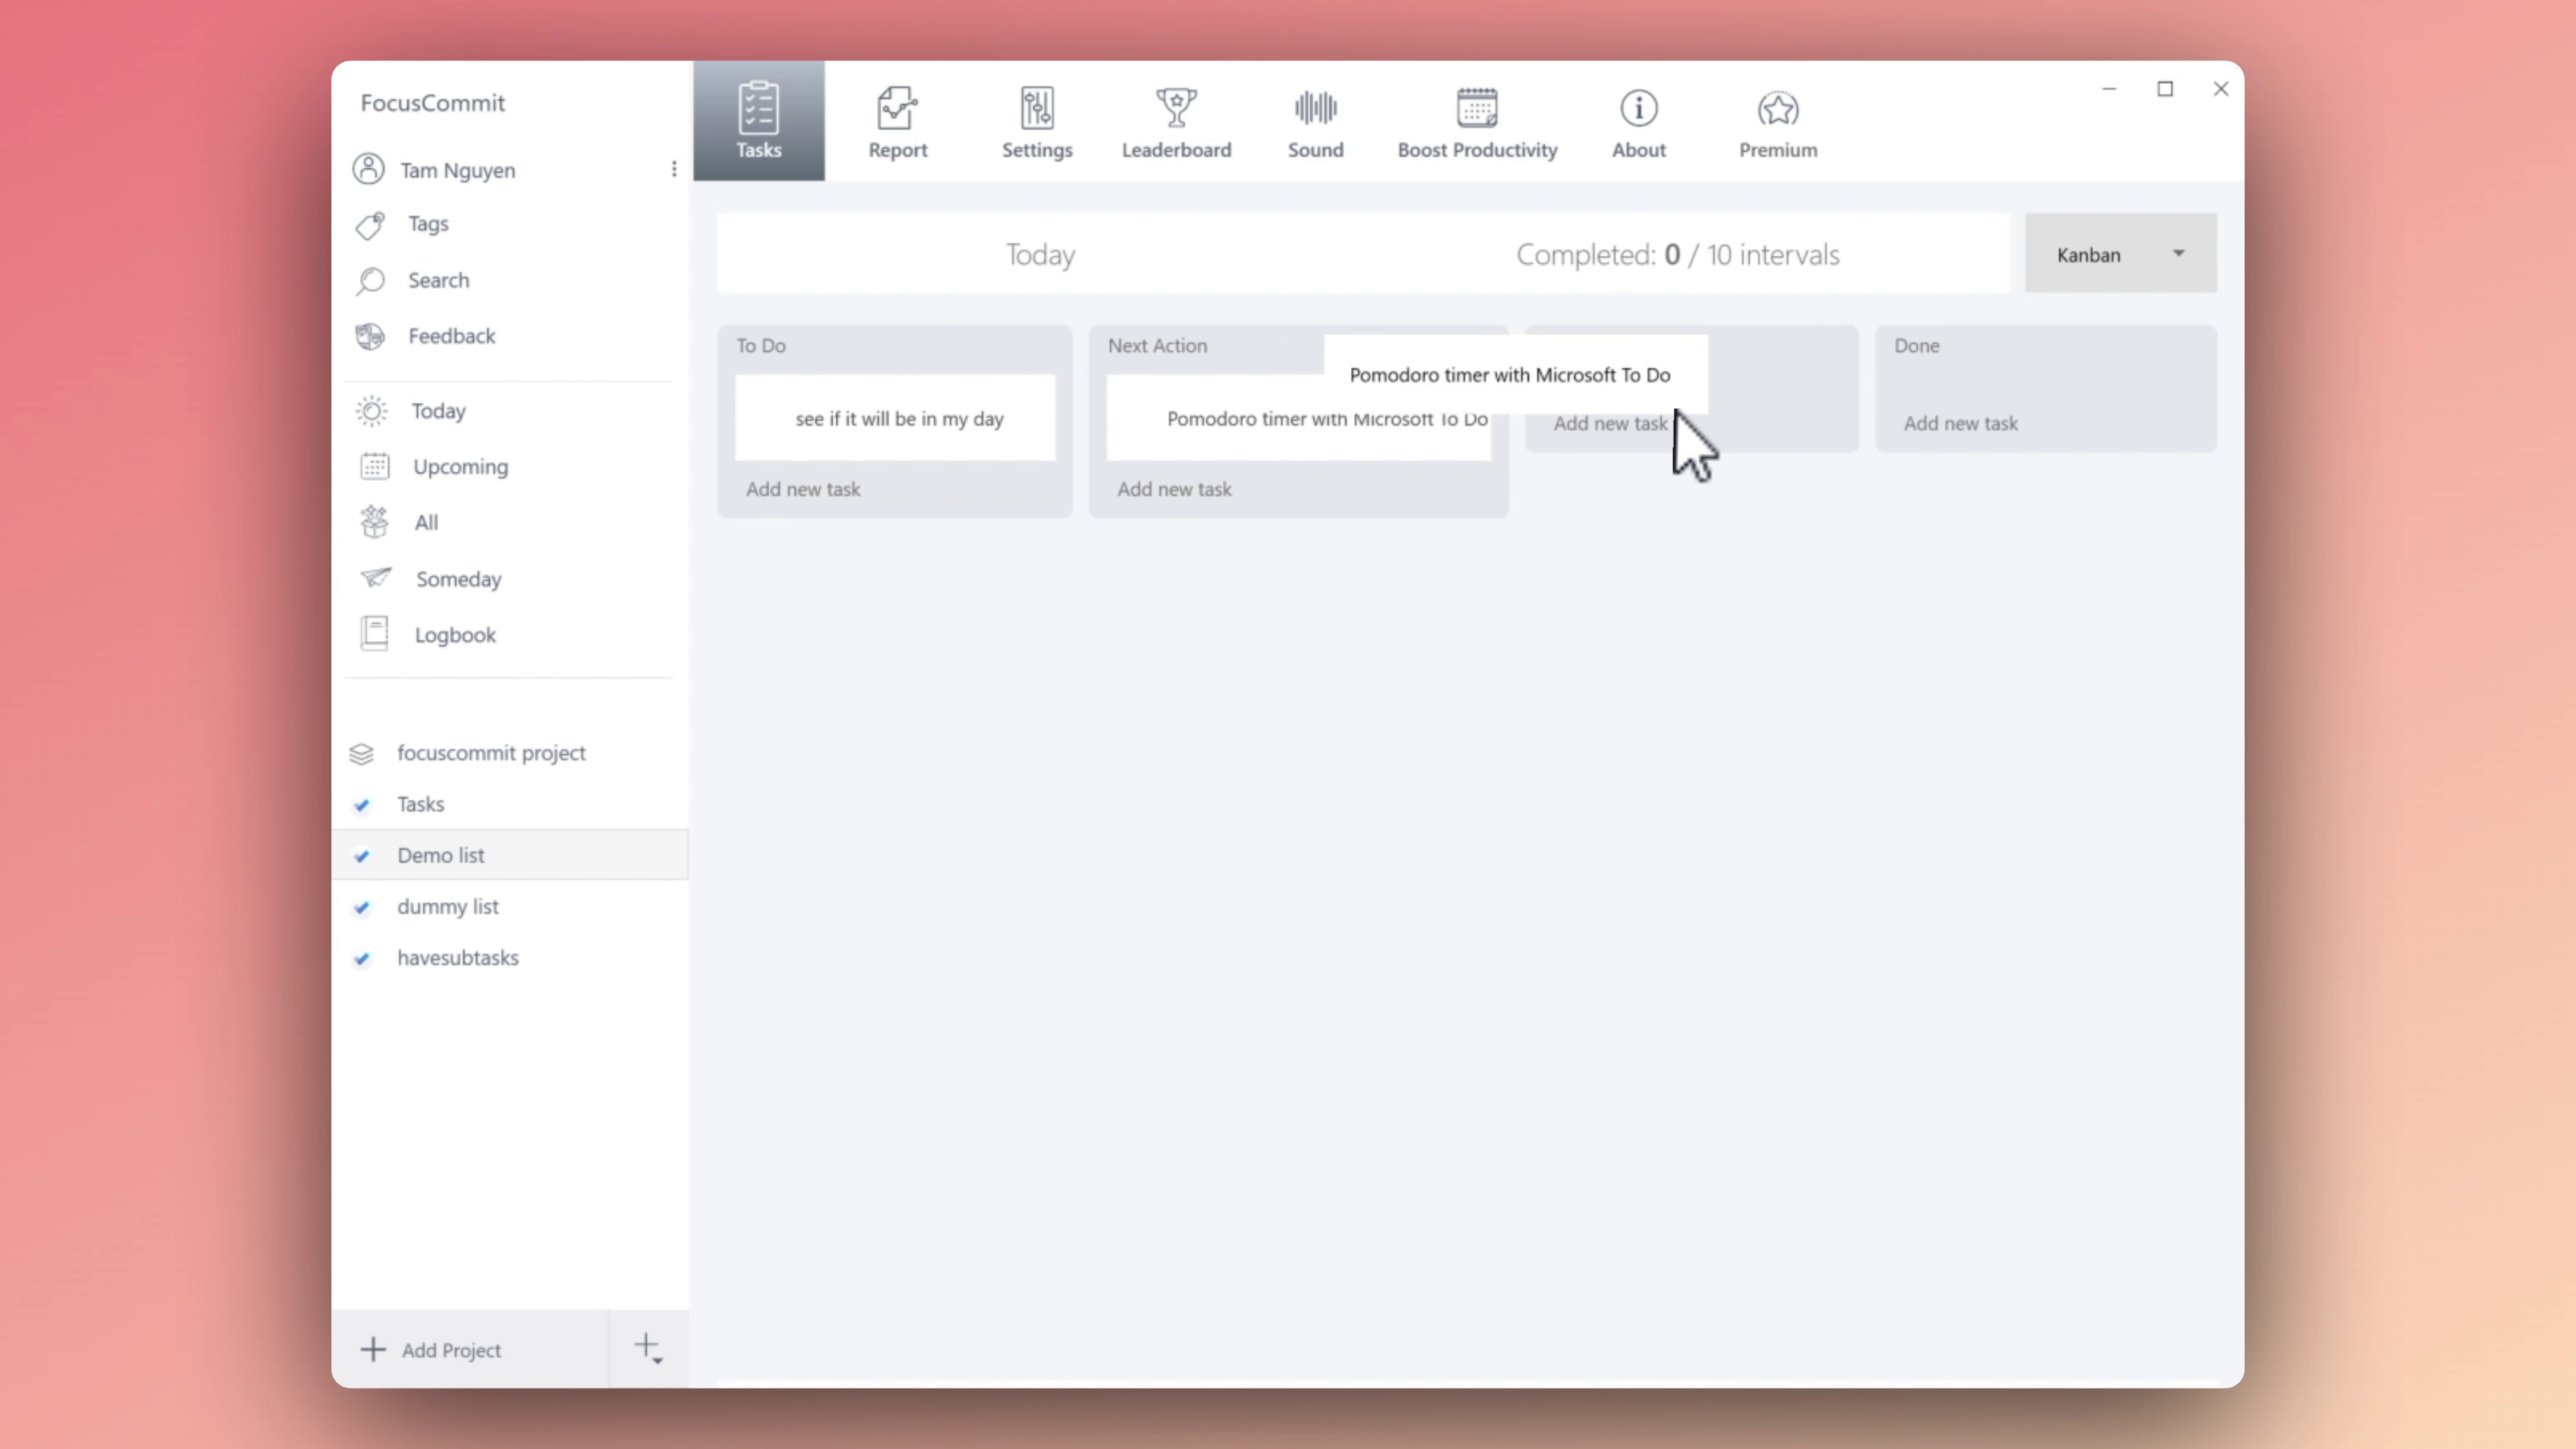
Task: Toggle the checkmark next to dummy list
Action: click(x=362, y=907)
